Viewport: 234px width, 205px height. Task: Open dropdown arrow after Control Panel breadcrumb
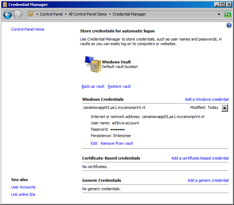pyautogui.click(x=66, y=14)
